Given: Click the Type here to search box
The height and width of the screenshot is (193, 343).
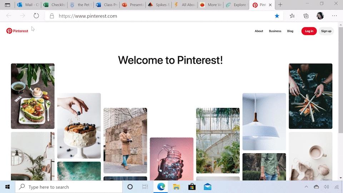Looking at the screenshot, I should 69,187.
